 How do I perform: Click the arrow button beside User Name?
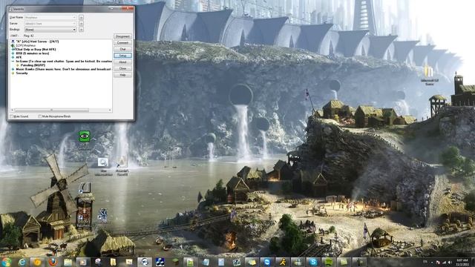pyautogui.click(x=81, y=17)
